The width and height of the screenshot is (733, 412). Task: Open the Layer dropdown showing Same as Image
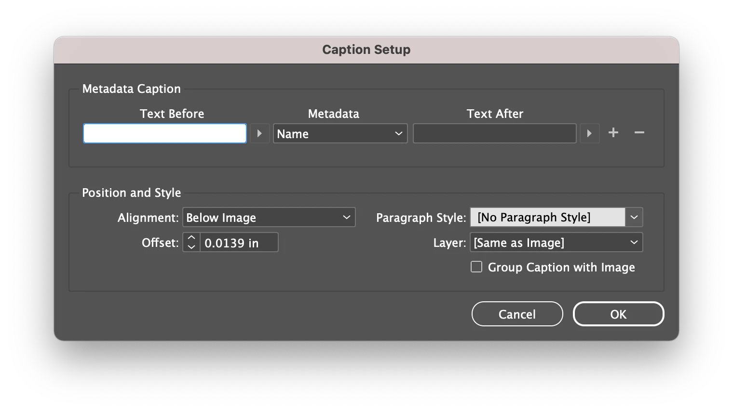556,243
